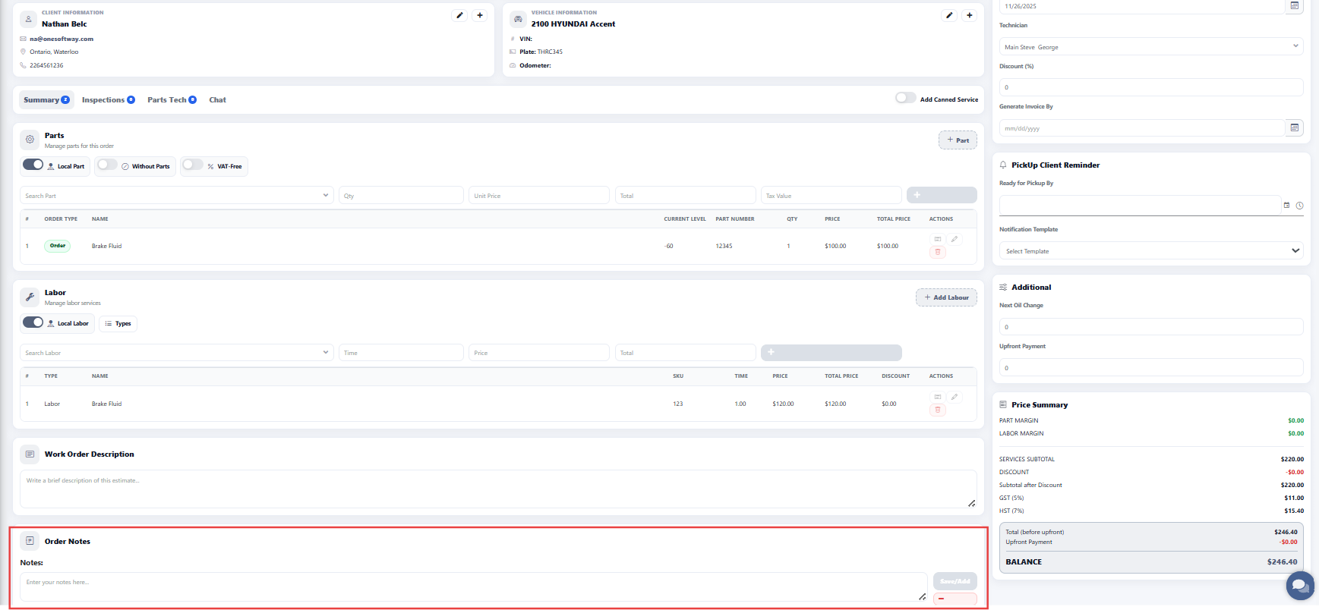Viewport: 1319px width, 610px height.
Task: Switch to the Inspections tab
Action: coord(108,100)
